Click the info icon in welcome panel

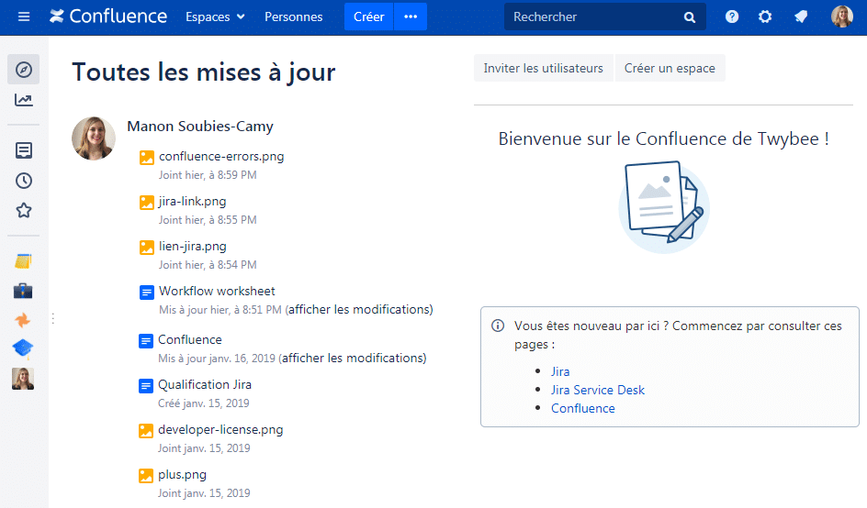pyautogui.click(x=498, y=326)
